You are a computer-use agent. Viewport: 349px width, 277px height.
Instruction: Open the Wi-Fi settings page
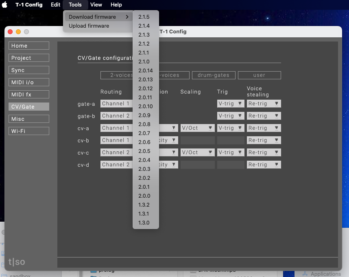click(29, 131)
